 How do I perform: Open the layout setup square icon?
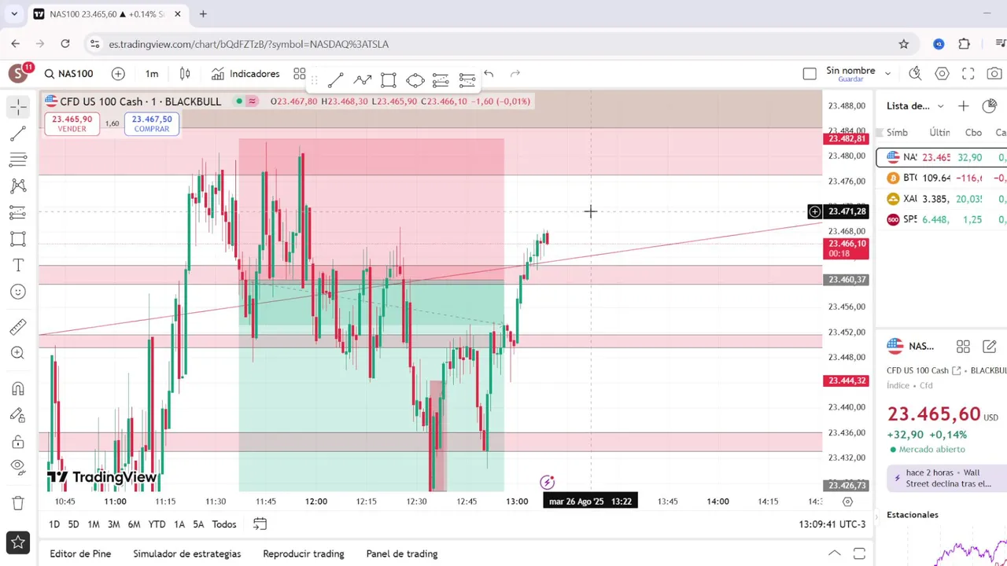point(810,74)
